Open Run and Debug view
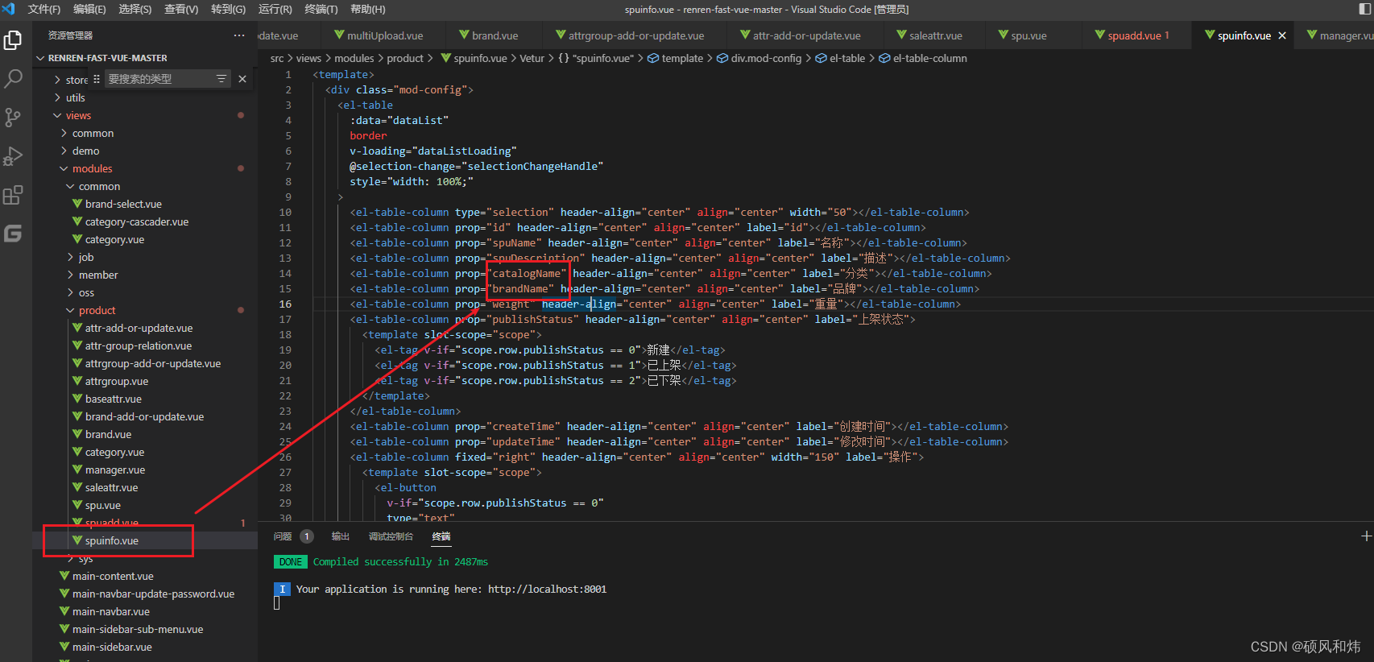This screenshot has width=1374, height=662. click(13, 155)
